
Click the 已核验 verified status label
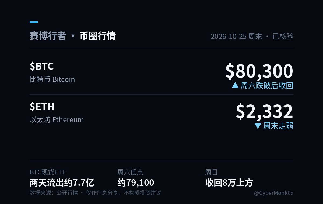point(283,36)
